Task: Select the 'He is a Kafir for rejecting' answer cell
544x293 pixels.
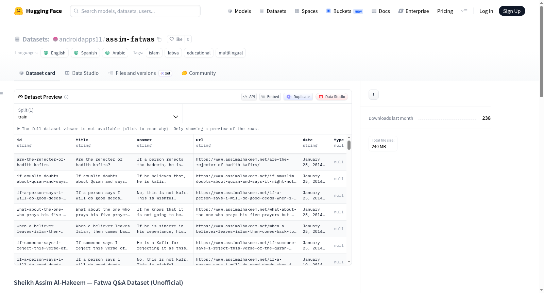Action: point(164,245)
